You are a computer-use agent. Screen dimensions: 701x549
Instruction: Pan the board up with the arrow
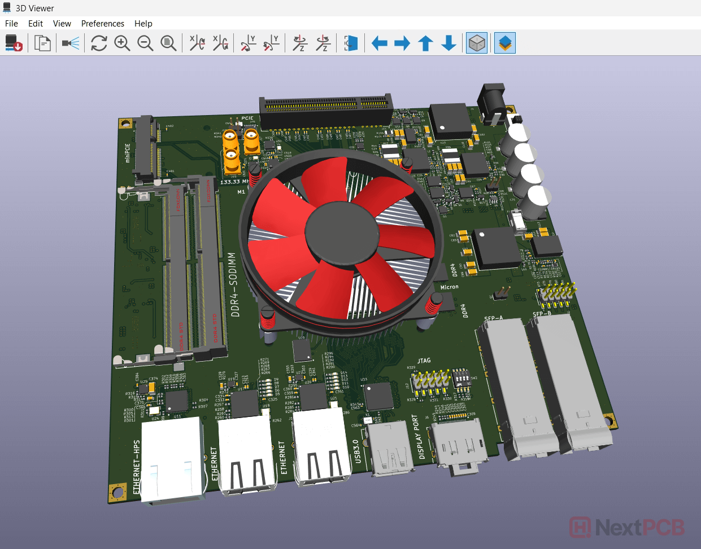[x=425, y=43]
